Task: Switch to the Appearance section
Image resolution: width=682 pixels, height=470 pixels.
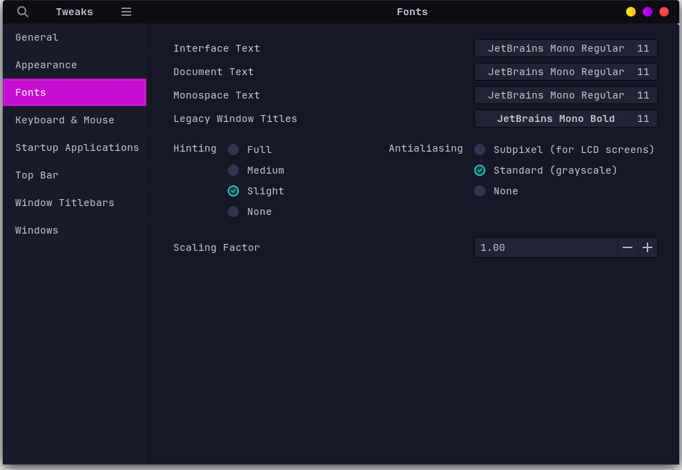Action: click(46, 65)
